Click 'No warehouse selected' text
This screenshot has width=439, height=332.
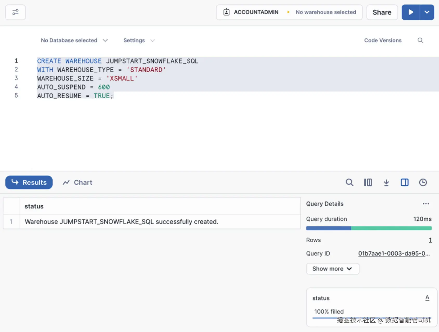[326, 12]
